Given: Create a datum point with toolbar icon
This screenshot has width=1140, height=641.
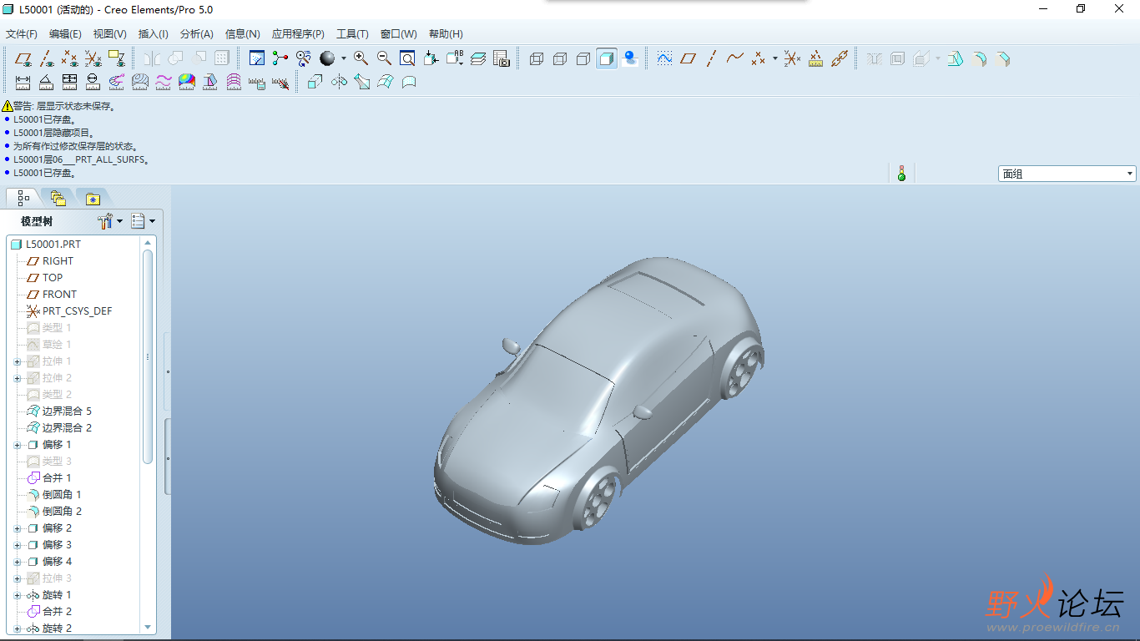Looking at the screenshot, I should [758, 58].
